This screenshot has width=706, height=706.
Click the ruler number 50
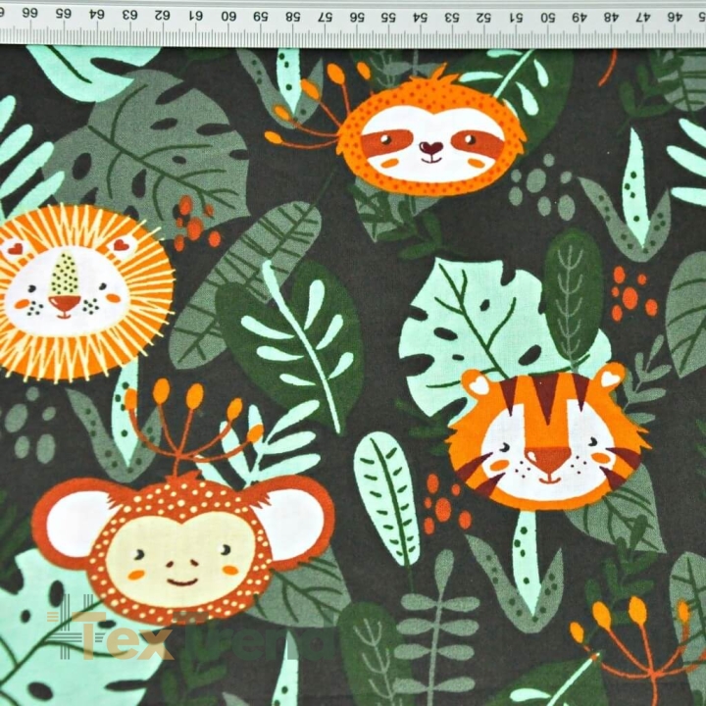548,18
